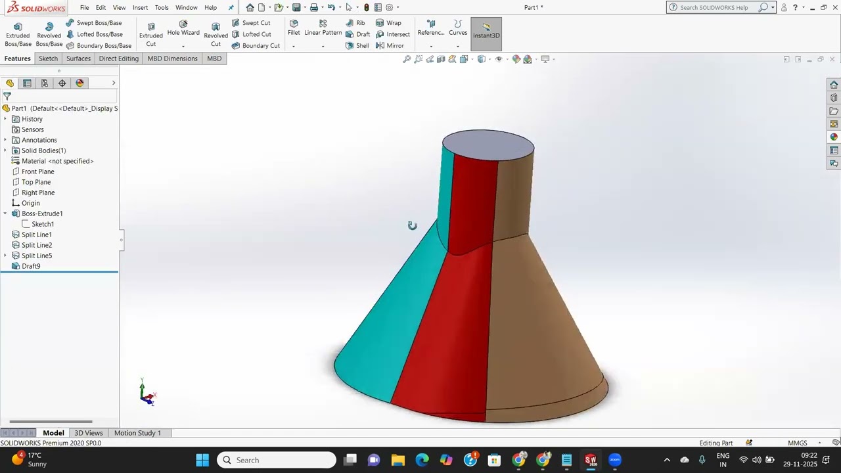Switch to the Sketch tab
The height and width of the screenshot is (473, 841).
point(48,58)
